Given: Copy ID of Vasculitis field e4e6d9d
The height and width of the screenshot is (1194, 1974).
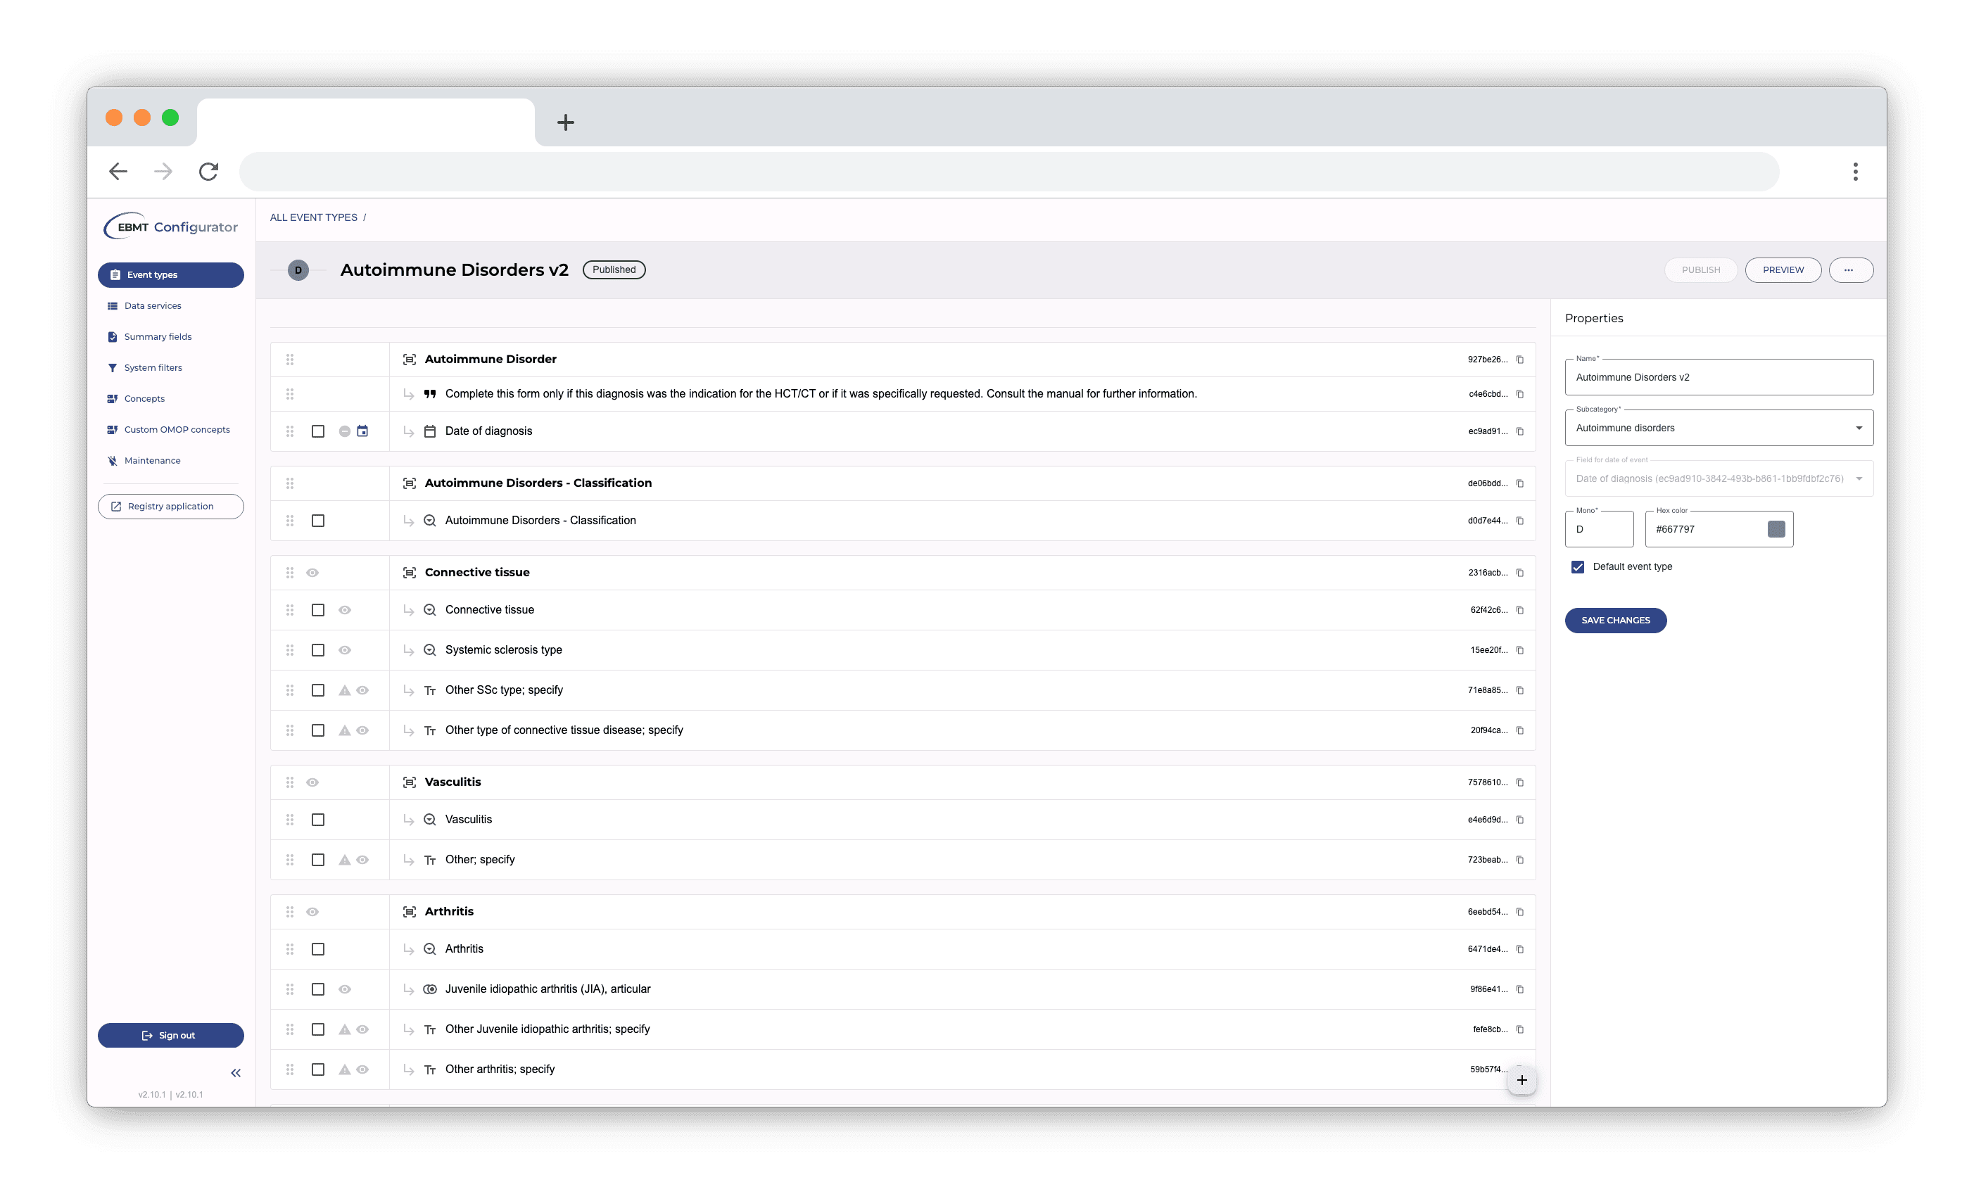Looking at the screenshot, I should (x=1520, y=819).
